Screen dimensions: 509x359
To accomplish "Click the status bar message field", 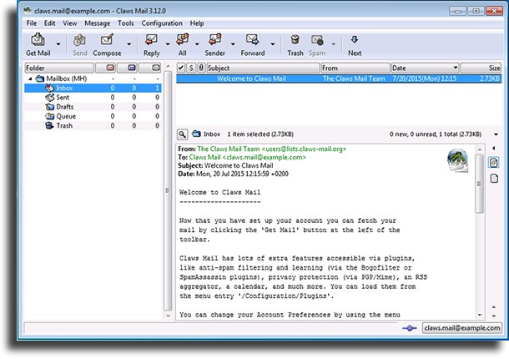I will coord(210,328).
